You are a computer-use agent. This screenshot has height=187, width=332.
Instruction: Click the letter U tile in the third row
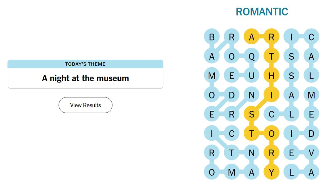pyautogui.click(x=251, y=76)
